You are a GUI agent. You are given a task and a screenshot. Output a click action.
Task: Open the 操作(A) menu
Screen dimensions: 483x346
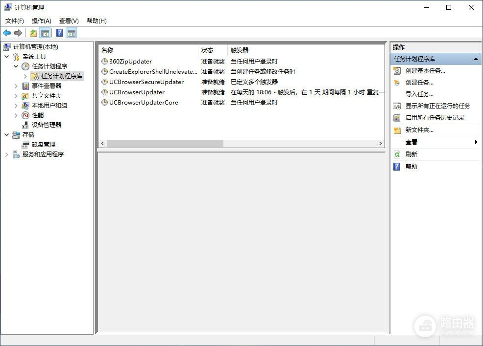(41, 21)
